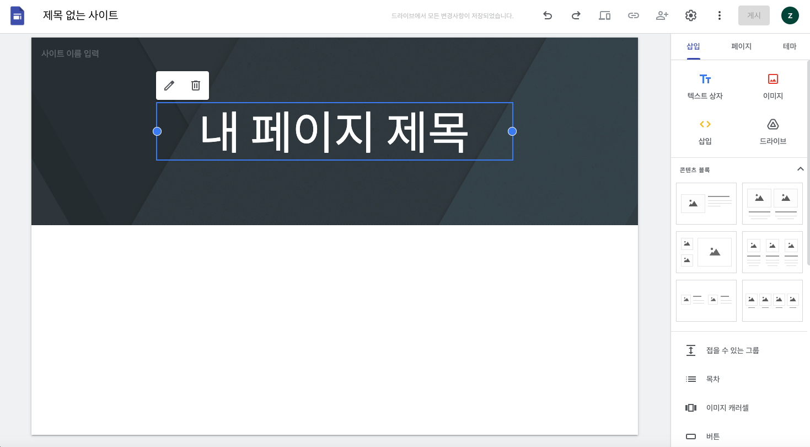Collapse the 콘텐츠 블록 section
Screen dimensions: 810x447
801,169
